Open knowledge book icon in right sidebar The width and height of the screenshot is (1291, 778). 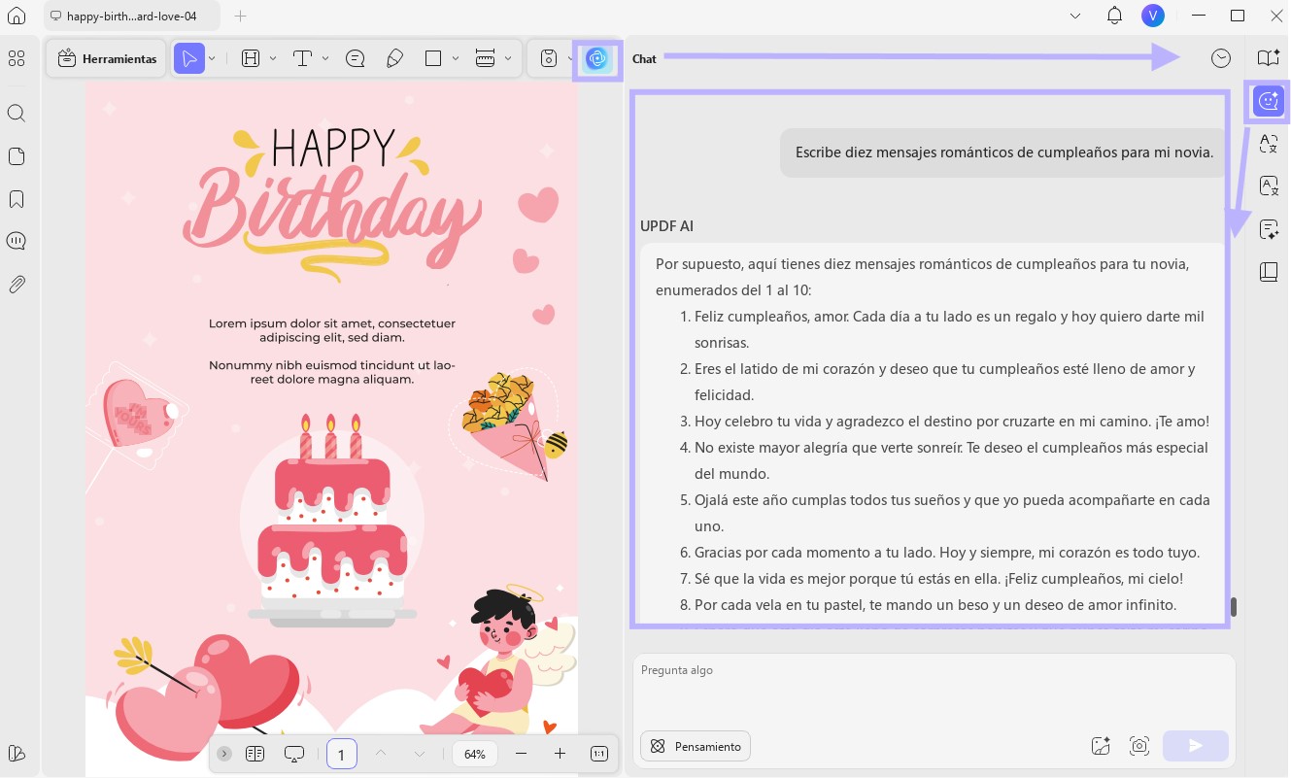1269,272
